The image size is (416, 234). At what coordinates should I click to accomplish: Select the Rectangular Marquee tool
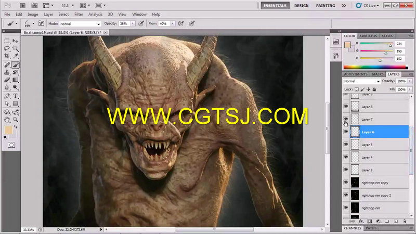[7, 41]
